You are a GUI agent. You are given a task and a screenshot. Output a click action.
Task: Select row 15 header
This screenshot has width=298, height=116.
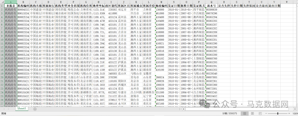(2, 58)
